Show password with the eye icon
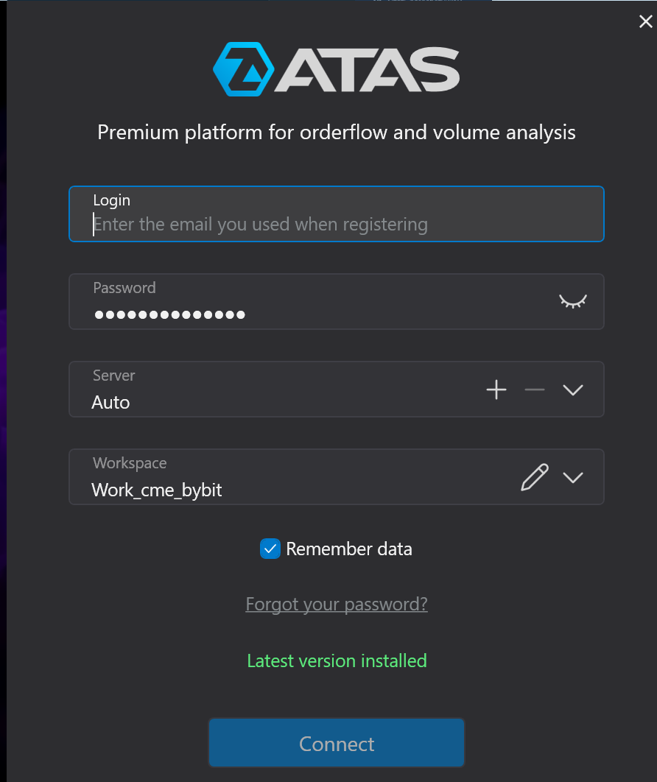This screenshot has width=657, height=782. click(572, 300)
